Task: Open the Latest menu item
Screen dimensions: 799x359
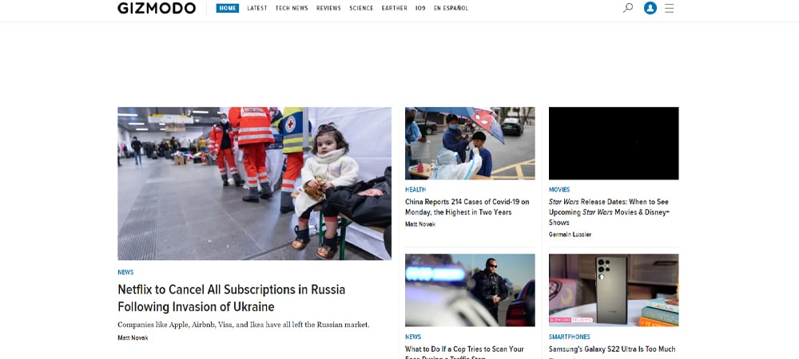Action: click(x=257, y=8)
